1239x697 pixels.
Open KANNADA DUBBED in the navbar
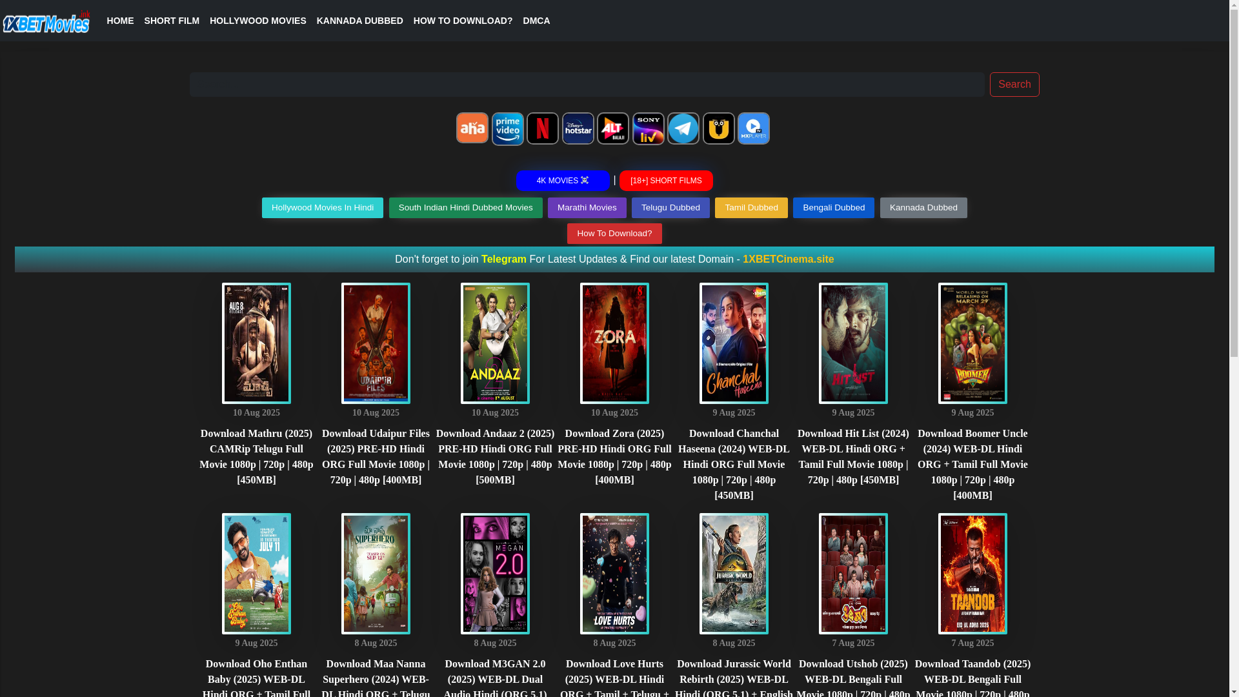(x=359, y=21)
